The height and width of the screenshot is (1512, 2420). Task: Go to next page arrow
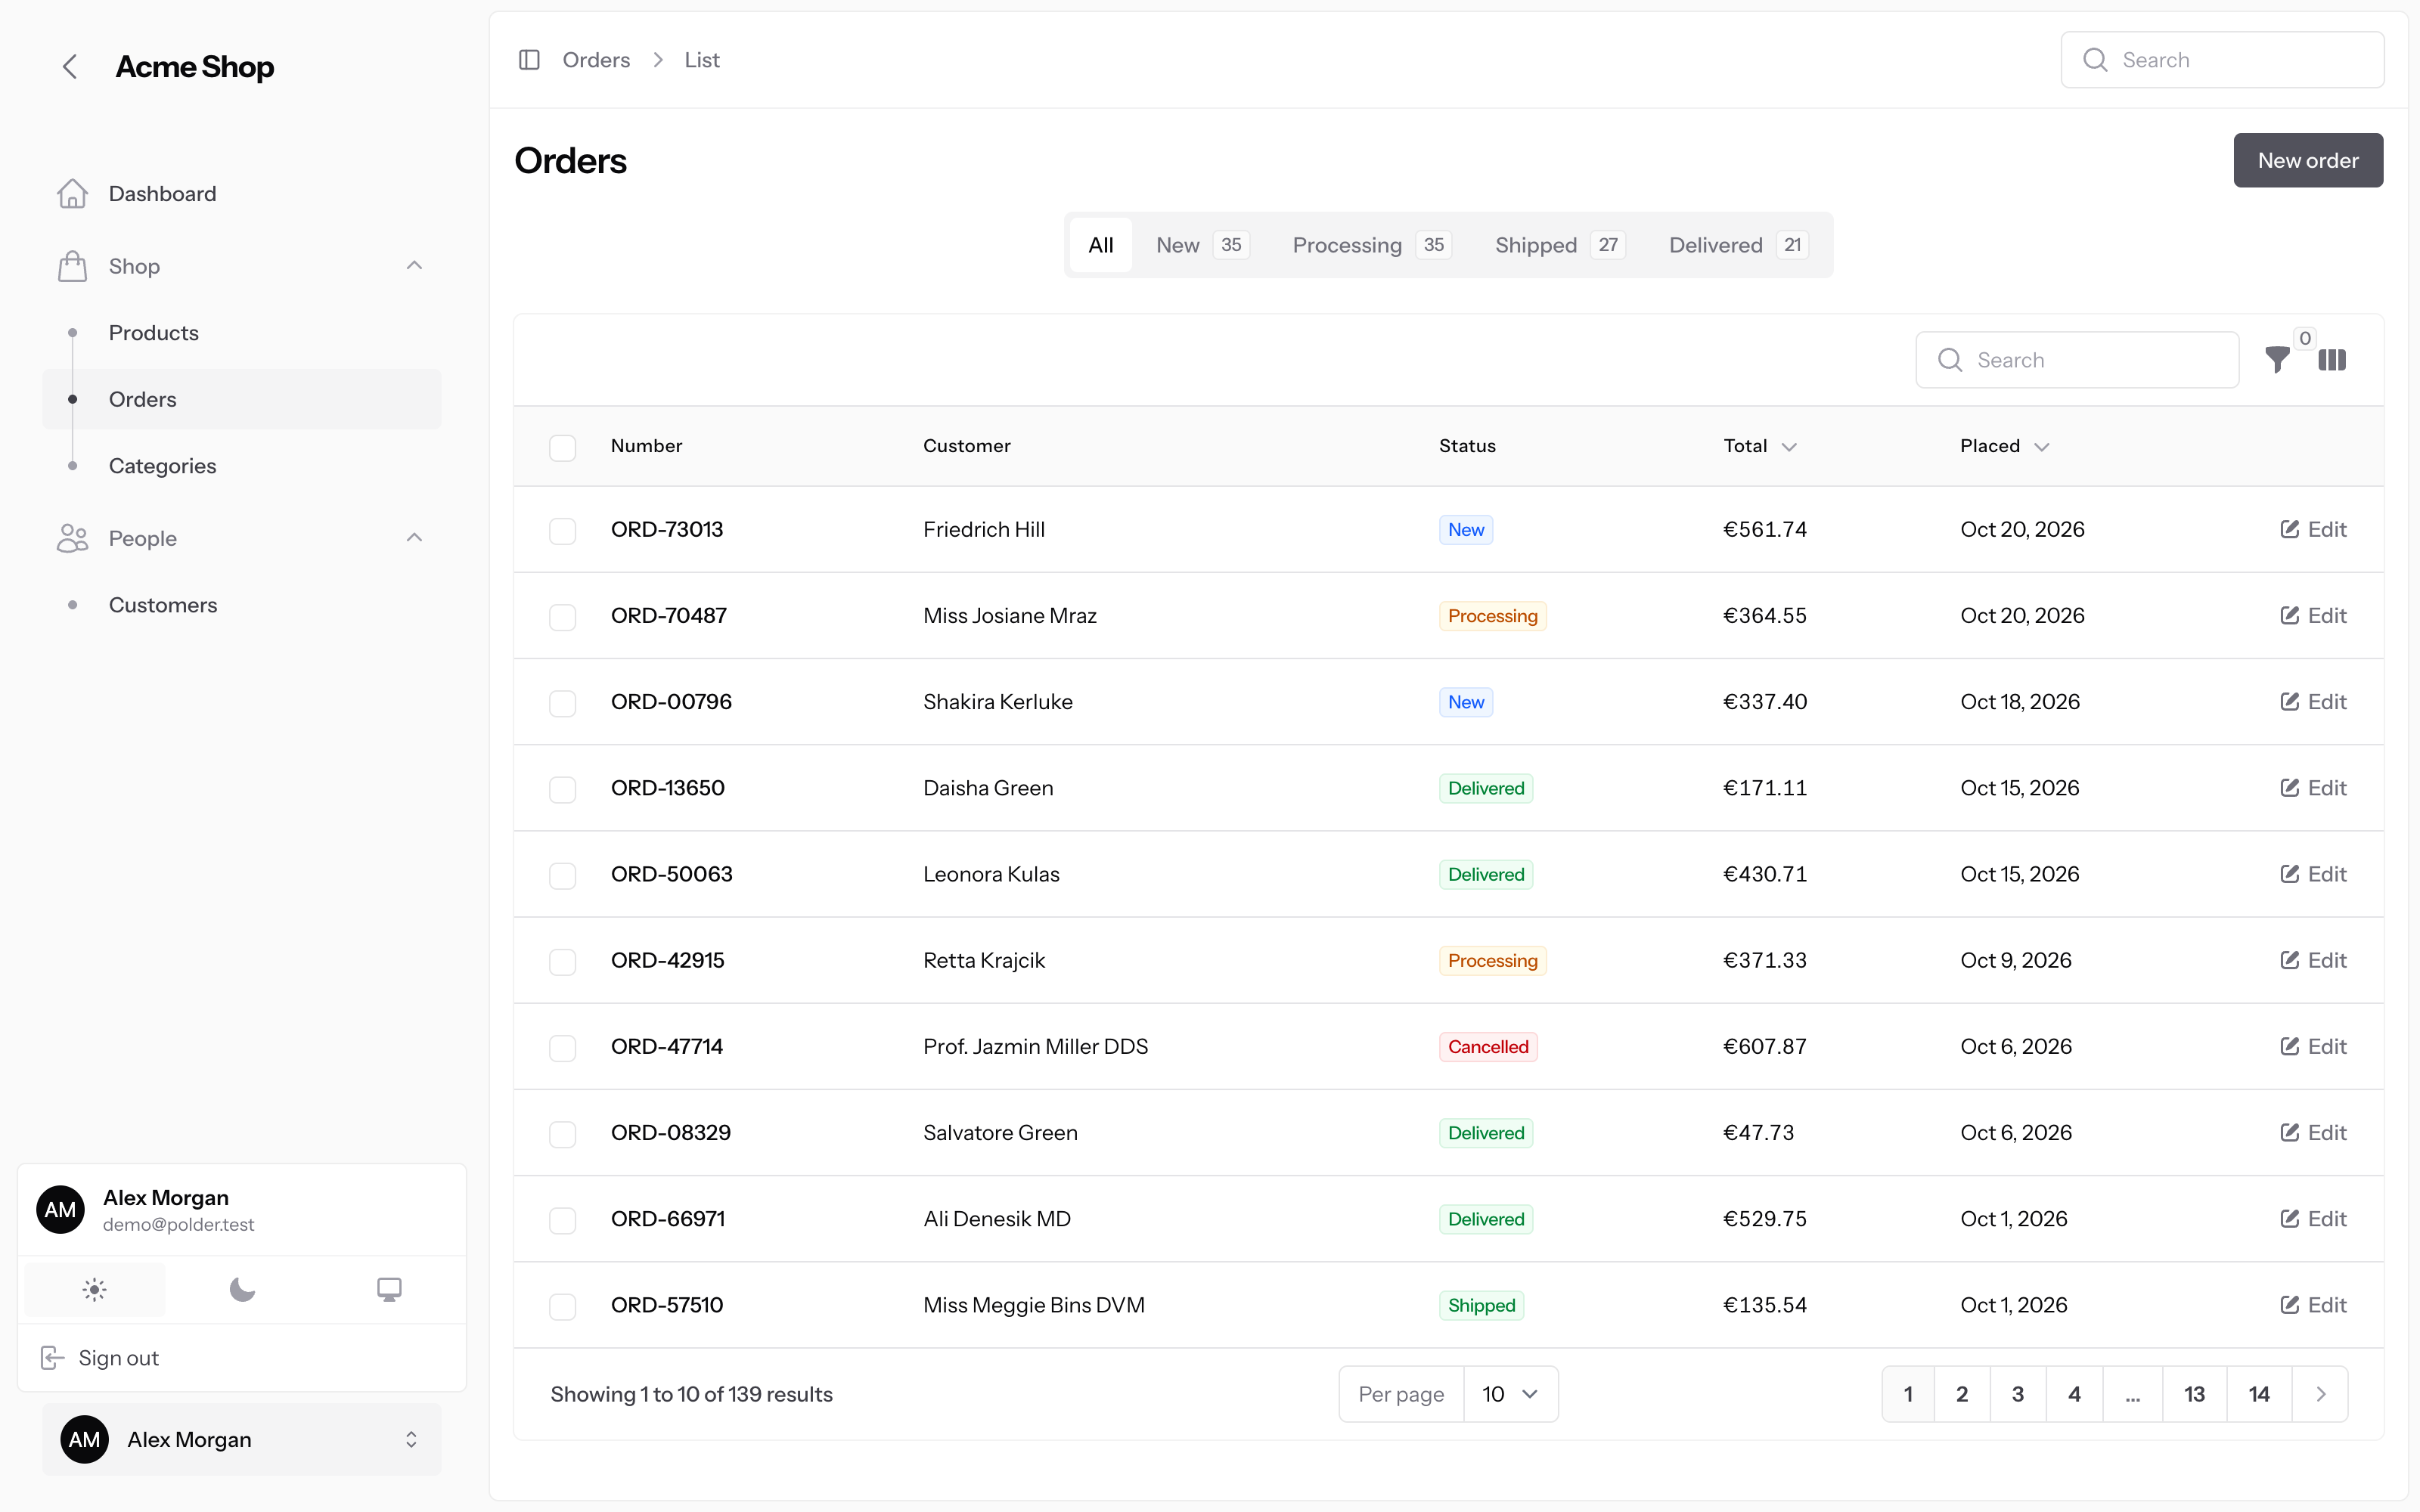click(x=2320, y=1394)
